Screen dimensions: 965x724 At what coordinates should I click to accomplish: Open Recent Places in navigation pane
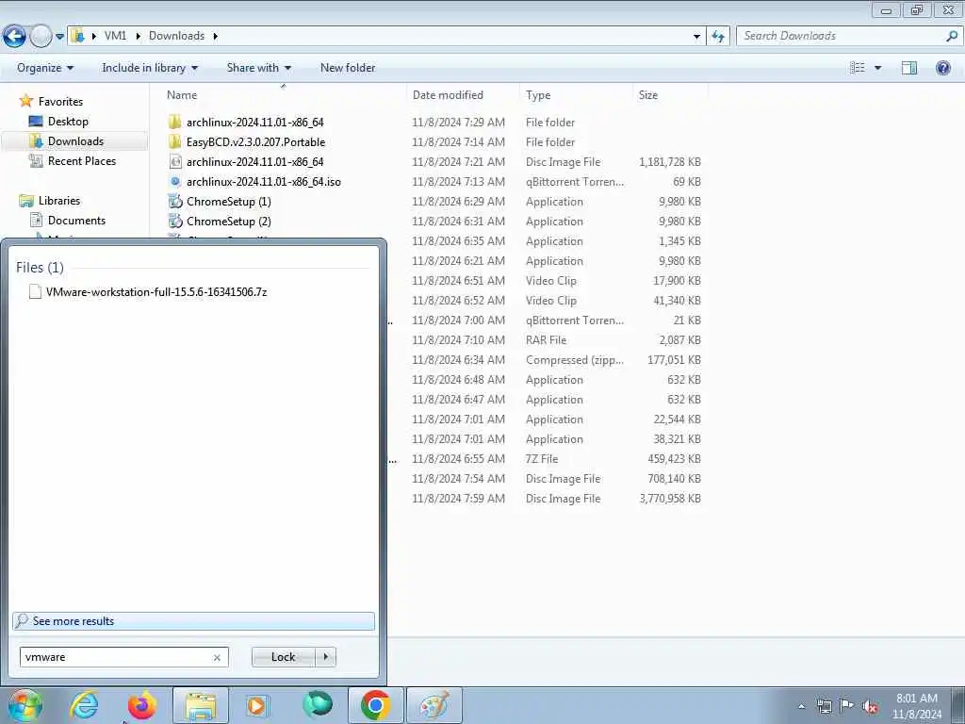(x=82, y=160)
